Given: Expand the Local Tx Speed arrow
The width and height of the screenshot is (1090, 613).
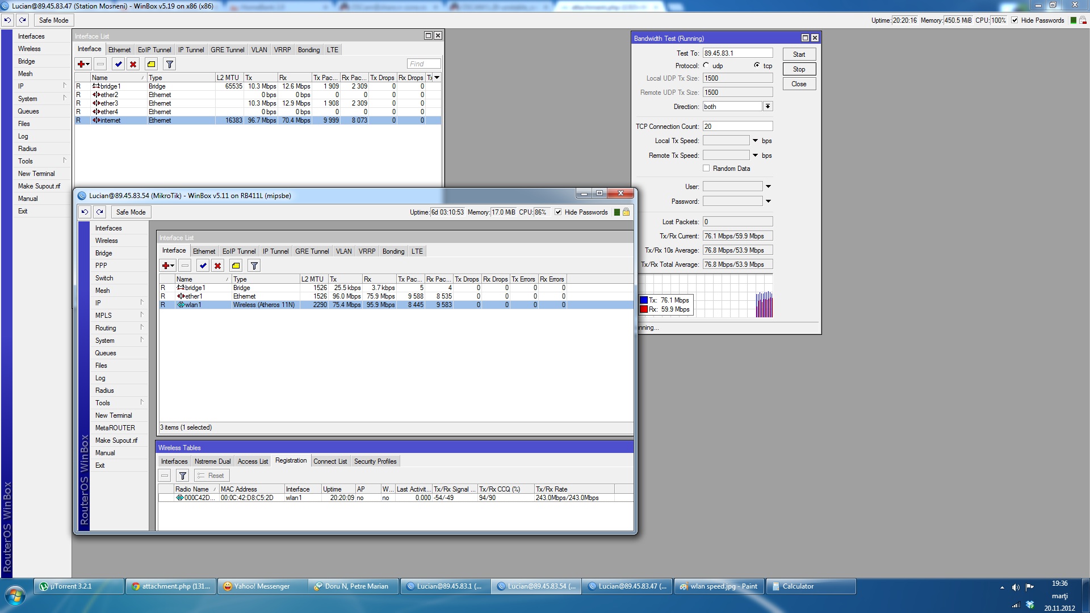Looking at the screenshot, I should pyautogui.click(x=755, y=141).
